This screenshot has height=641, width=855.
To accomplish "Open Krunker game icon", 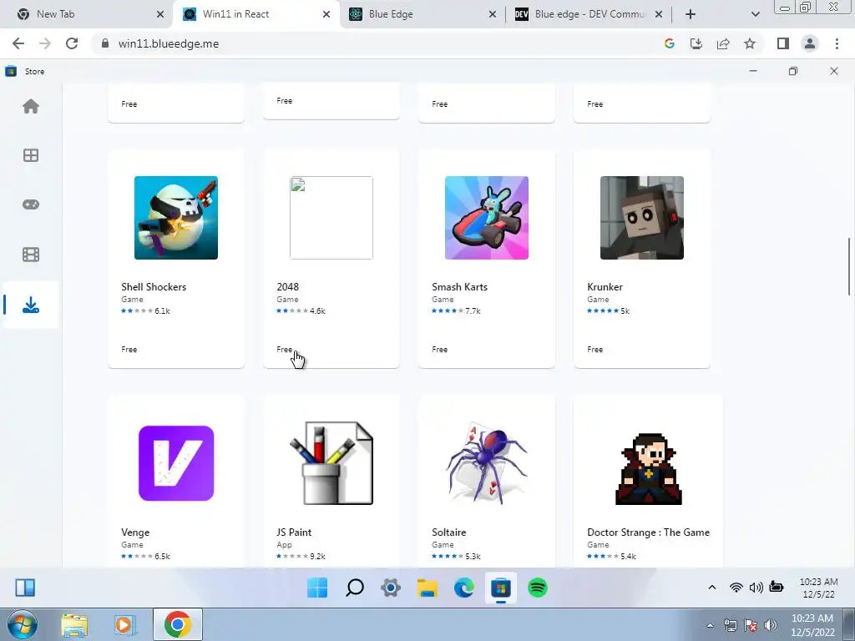I will [x=642, y=218].
